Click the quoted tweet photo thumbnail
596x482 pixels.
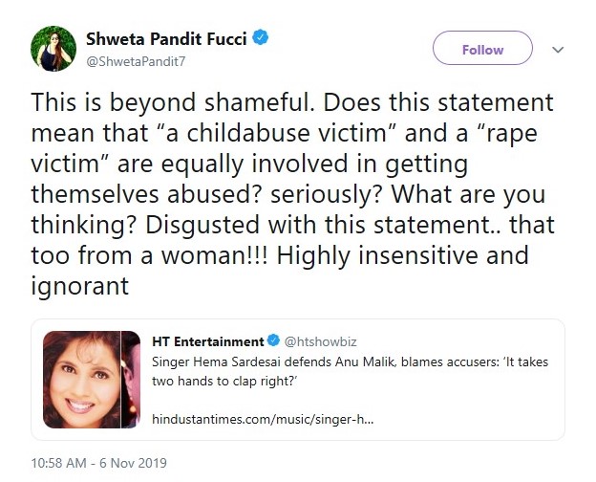coord(92,380)
